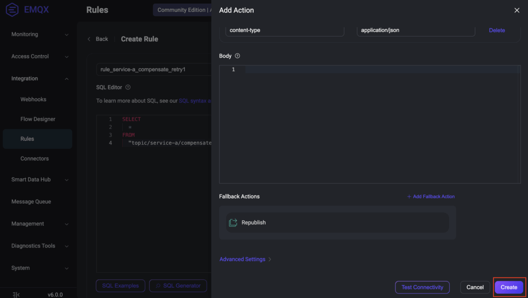Click the application/json header value field
The image size is (528, 298).
(416, 30)
